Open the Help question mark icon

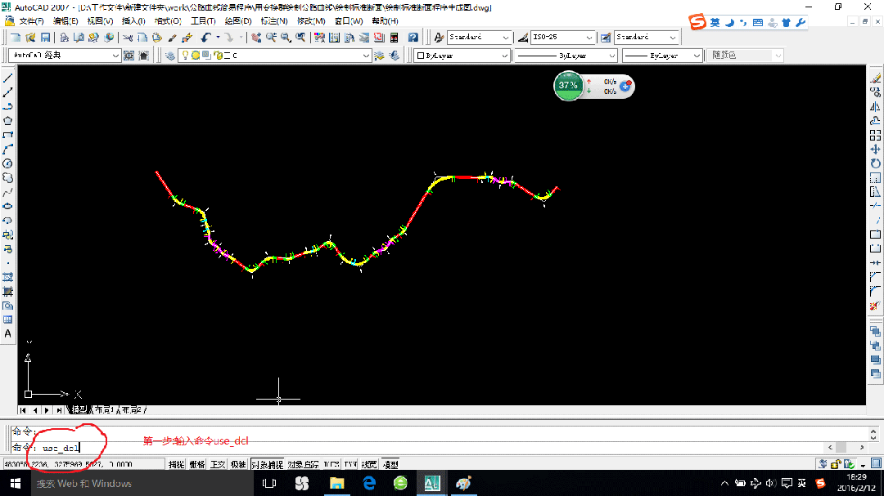pyautogui.click(x=413, y=37)
